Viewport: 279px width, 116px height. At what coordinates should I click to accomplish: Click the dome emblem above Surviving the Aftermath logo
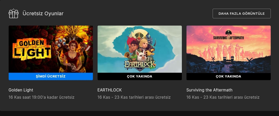point(228,33)
